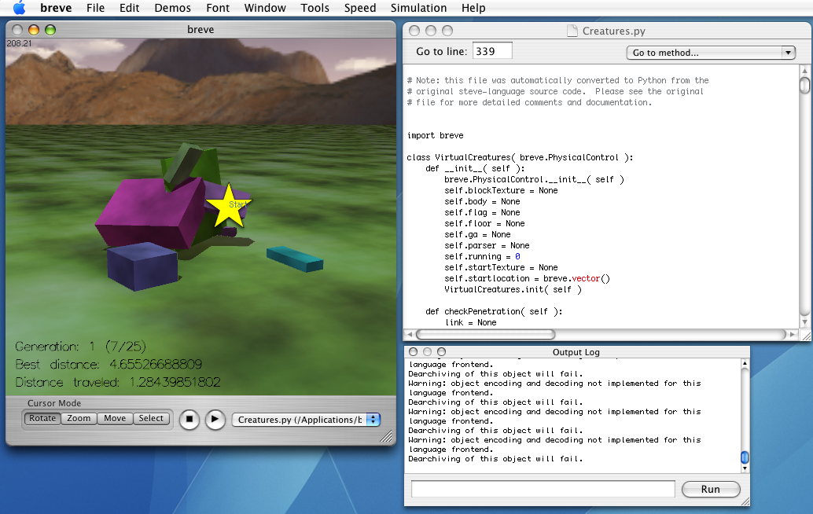Open the Help menu

(473, 8)
